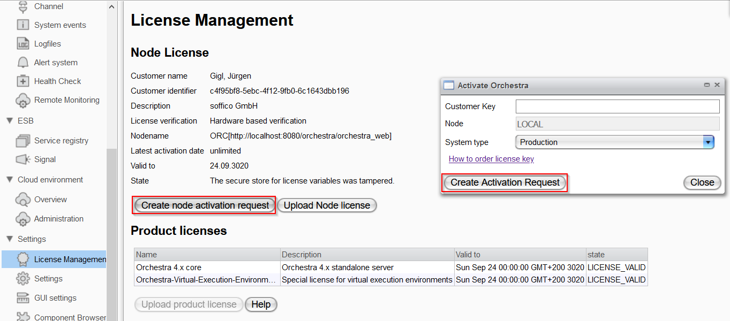Click the Node field showing LOCAL
730x321 pixels.
tap(618, 124)
